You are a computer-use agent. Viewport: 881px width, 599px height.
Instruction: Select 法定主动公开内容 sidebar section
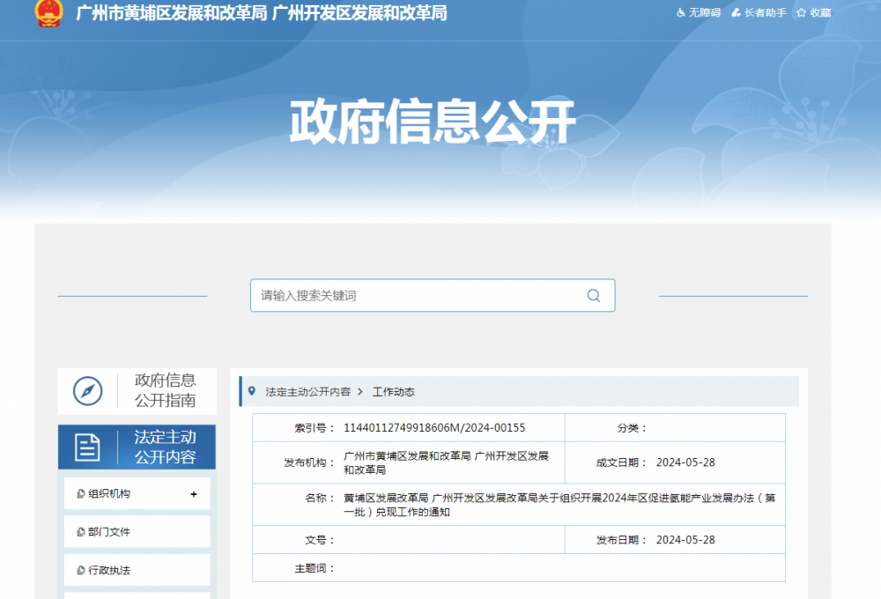(x=137, y=447)
